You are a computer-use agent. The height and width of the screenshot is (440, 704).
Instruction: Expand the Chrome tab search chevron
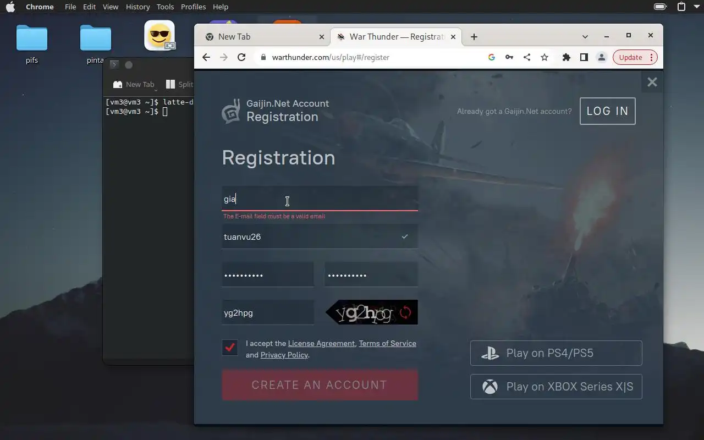pos(585,37)
